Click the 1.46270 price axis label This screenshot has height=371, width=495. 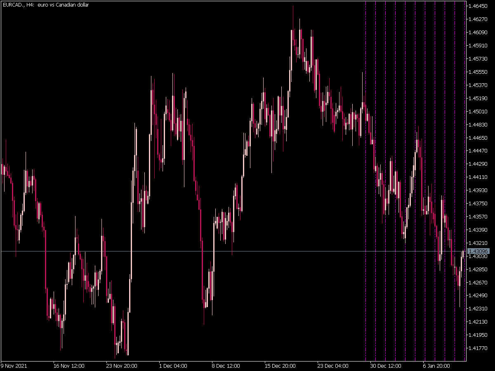tap(478, 19)
